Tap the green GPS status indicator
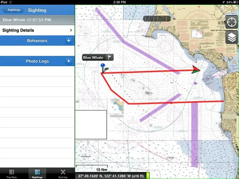 point(148,176)
